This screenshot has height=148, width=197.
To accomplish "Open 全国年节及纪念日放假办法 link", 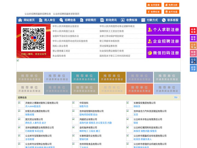I will [x=66, y=36].
